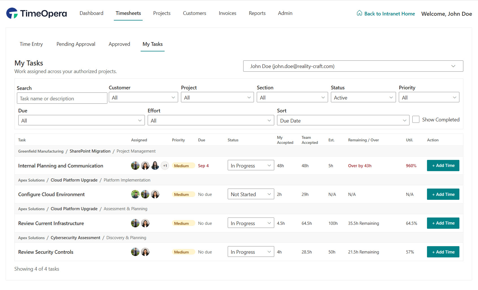Click the Task name or description search box
This screenshot has height=290, width=478.
click(62, 98)
